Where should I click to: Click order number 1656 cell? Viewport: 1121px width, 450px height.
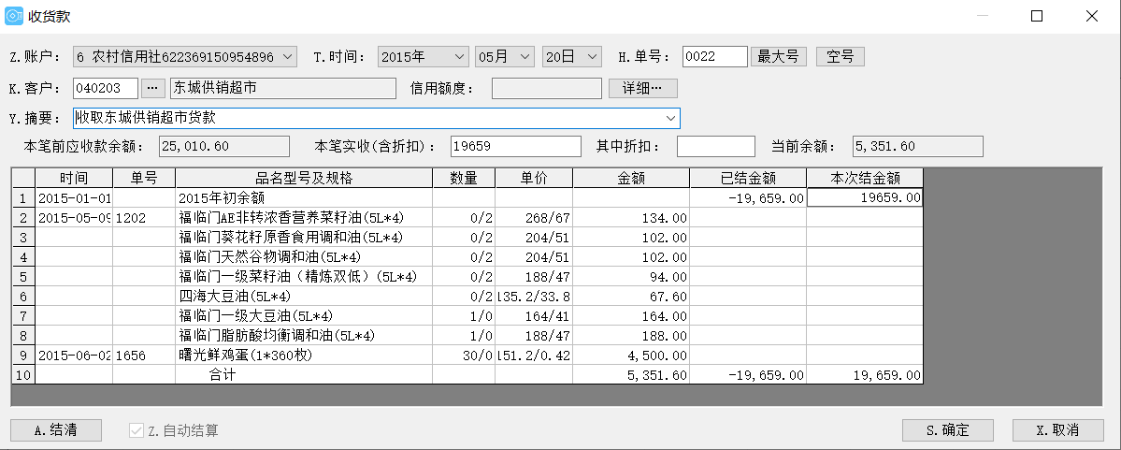click(x=144, y=355)
